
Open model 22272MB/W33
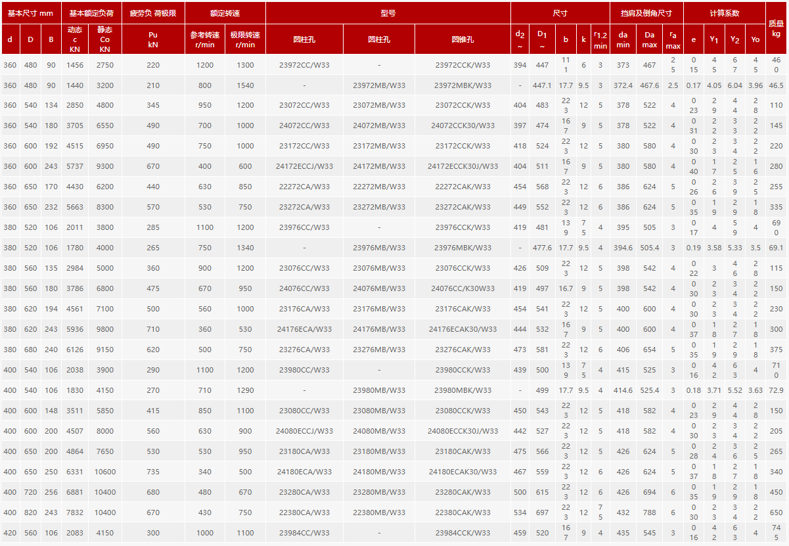(379, 187)
